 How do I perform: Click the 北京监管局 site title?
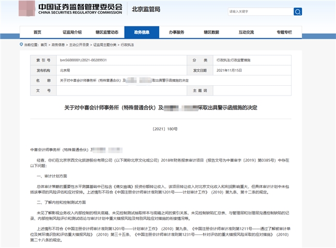[146, 9]
